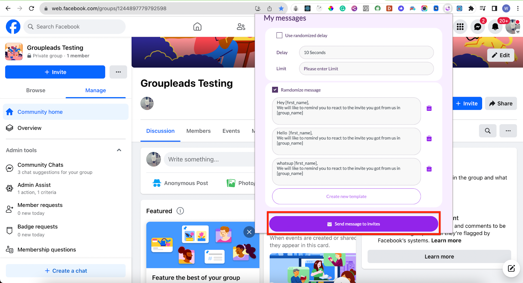Edit the 'Hey [first_name]' message text box
This screenshot has height=283, width=523.
pyautogui.click(x=346, y=111)
